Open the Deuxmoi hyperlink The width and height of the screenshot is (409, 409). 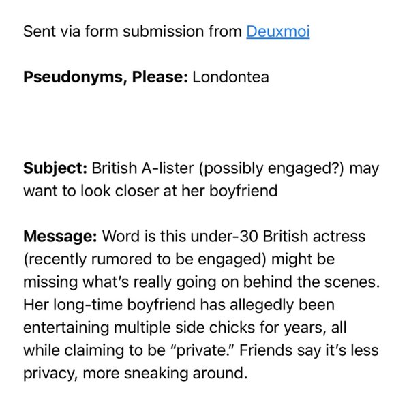[x=277, y=32]
